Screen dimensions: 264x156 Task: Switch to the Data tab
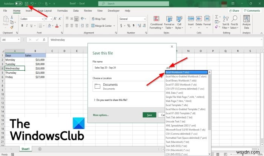[x=76, y=11]
